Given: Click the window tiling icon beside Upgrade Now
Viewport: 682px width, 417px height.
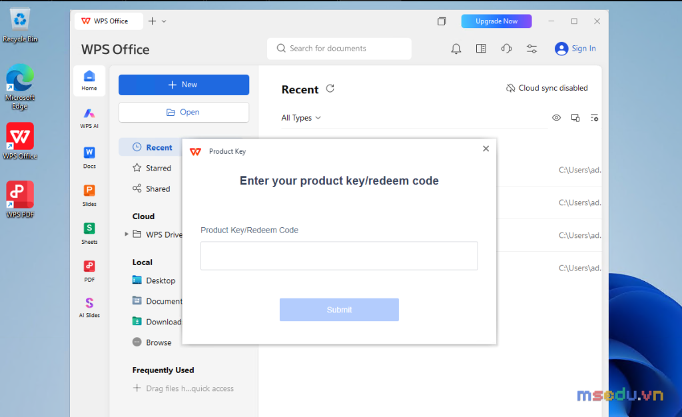Looking at the screenshot, I should pos(442,21).
